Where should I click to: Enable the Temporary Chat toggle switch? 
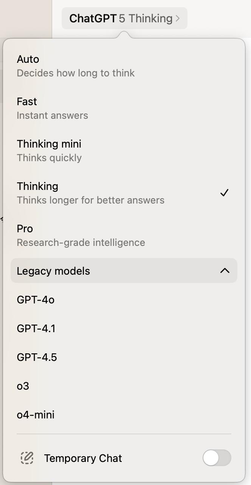[x=217, y=458]
